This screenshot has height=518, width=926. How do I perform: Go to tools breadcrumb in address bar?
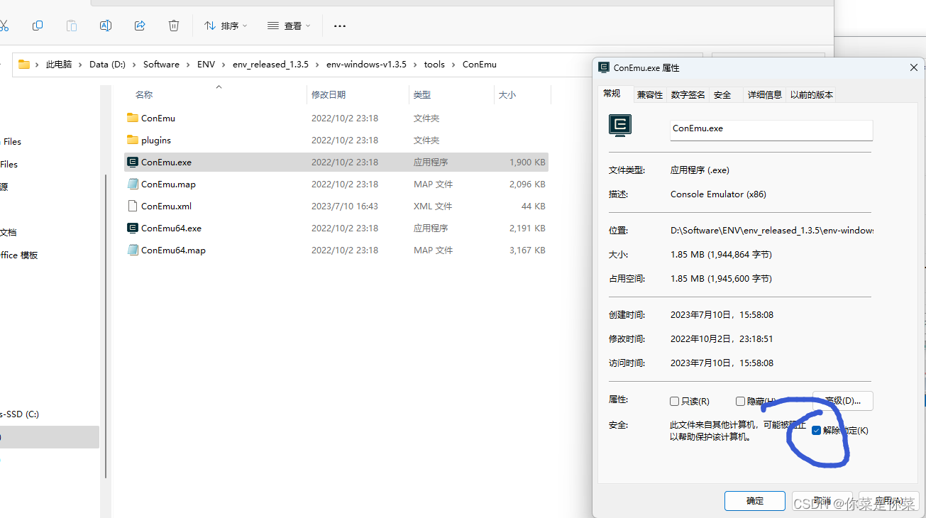pyautogui.click(x=434, y=65)
